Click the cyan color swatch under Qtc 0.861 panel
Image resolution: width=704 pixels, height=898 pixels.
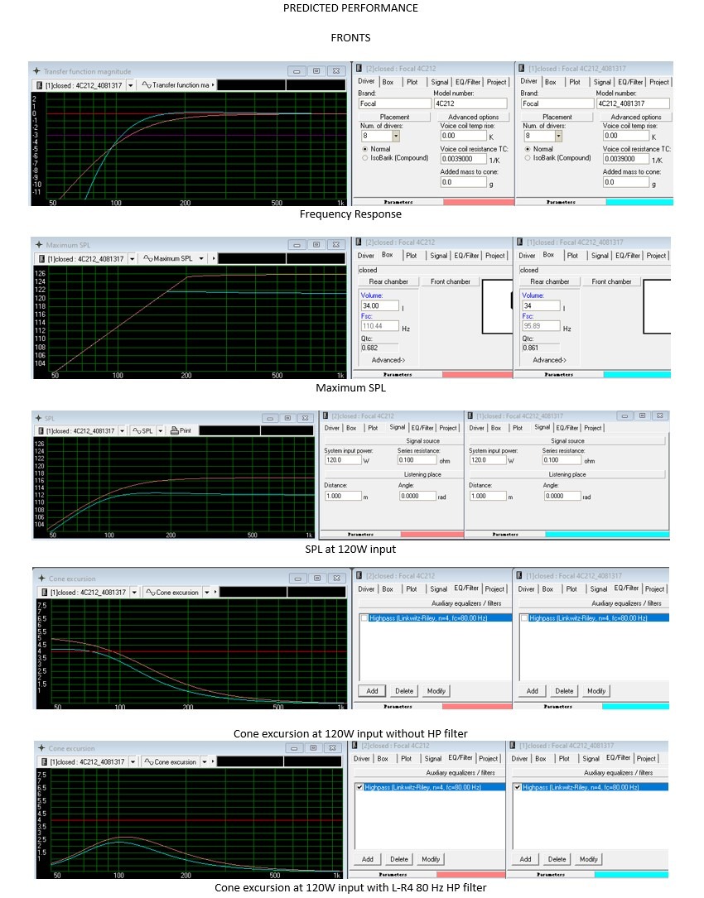click(637, 375)
